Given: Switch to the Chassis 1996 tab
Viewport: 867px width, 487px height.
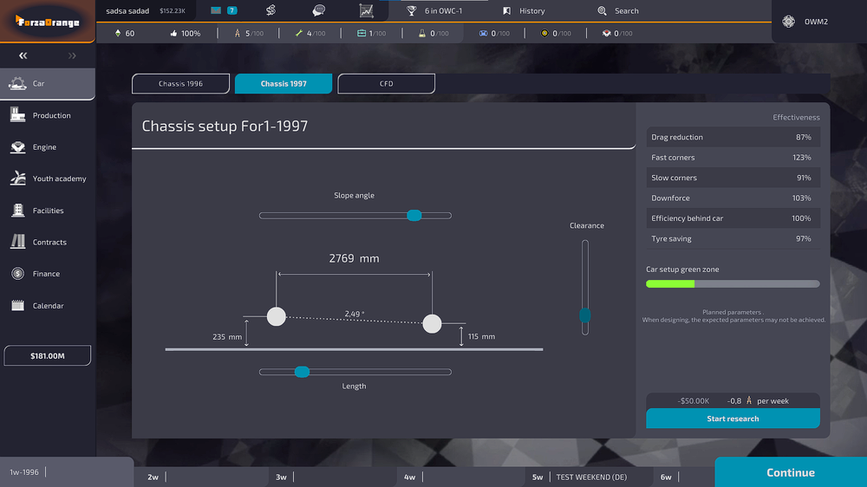Looking at the screenshot, I should (181, 83).
